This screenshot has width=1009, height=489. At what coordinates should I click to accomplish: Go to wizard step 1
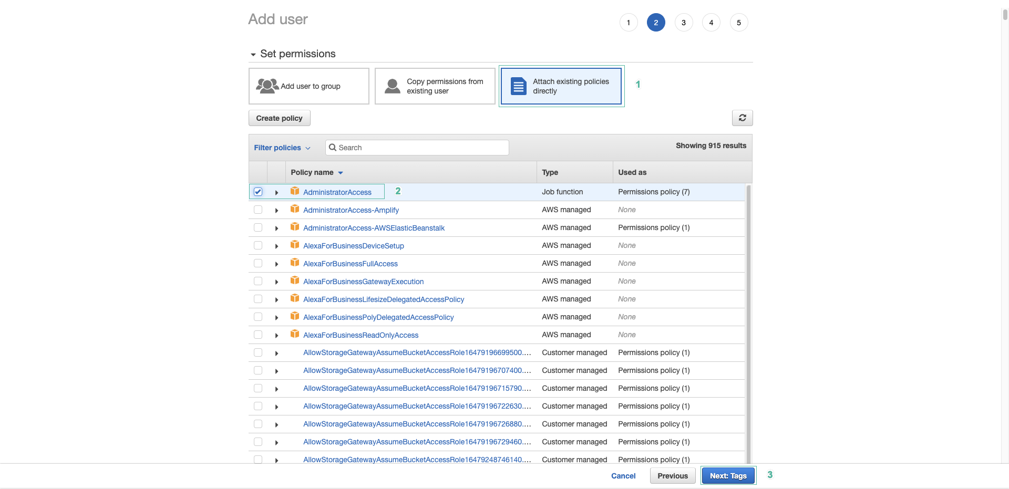click(x=629, y=23)
